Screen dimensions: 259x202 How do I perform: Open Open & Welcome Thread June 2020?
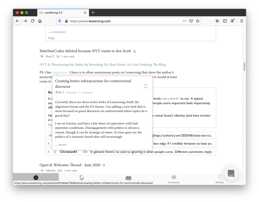tap(70, 165)
